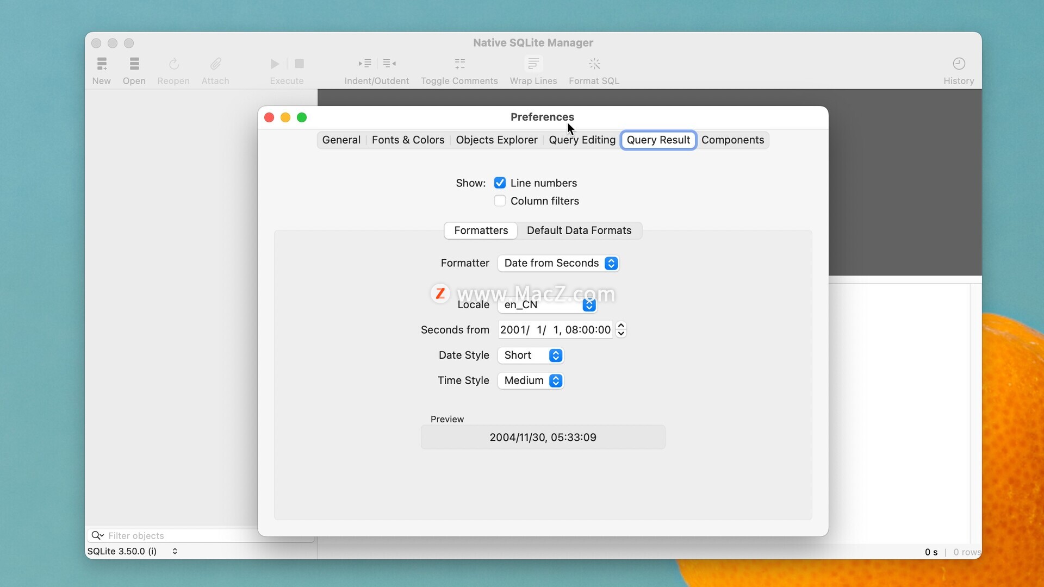The height and width of the screenshot is (587, 1044).
Task: Click the Indent icon in toolbar
Action: click(365, 64)
